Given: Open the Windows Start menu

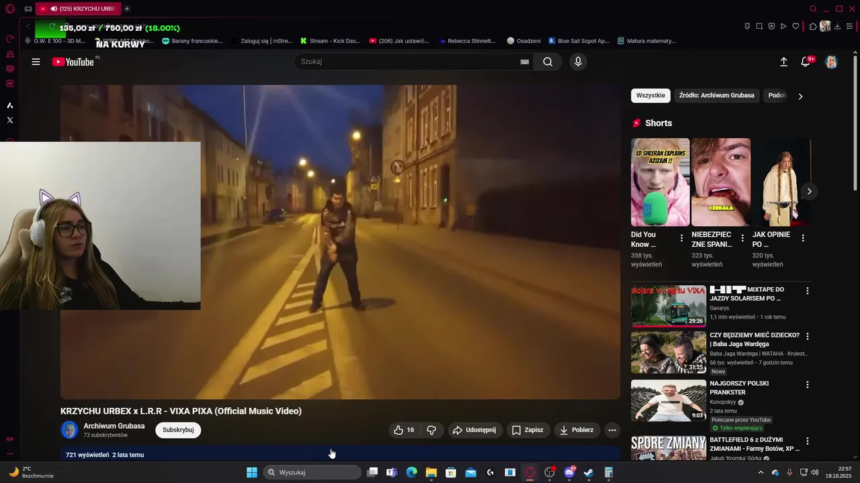Looking at the screenshot, I should click(x=252, y=472).
